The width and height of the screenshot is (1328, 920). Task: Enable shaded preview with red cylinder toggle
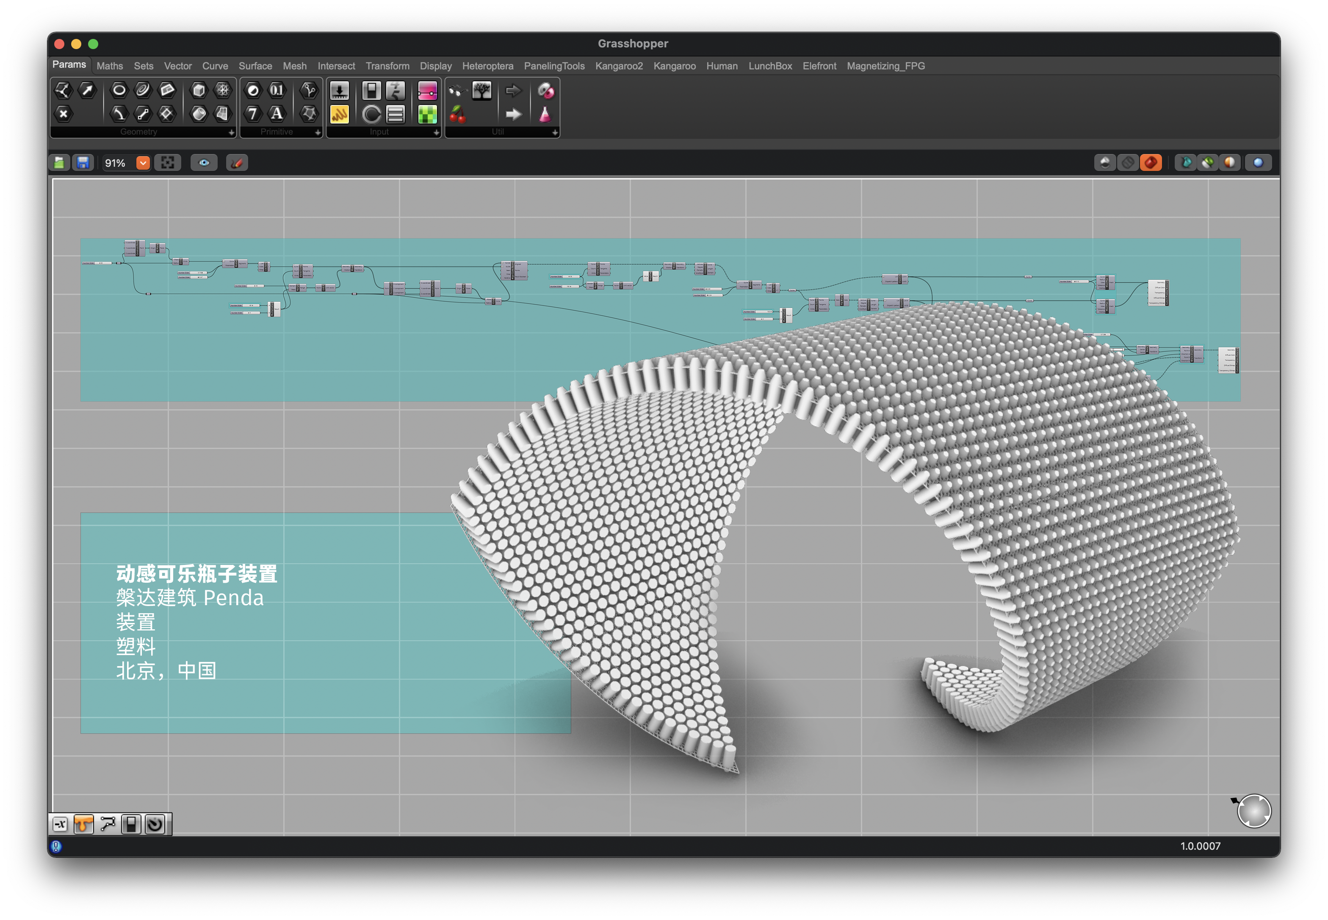point(1150,163)
